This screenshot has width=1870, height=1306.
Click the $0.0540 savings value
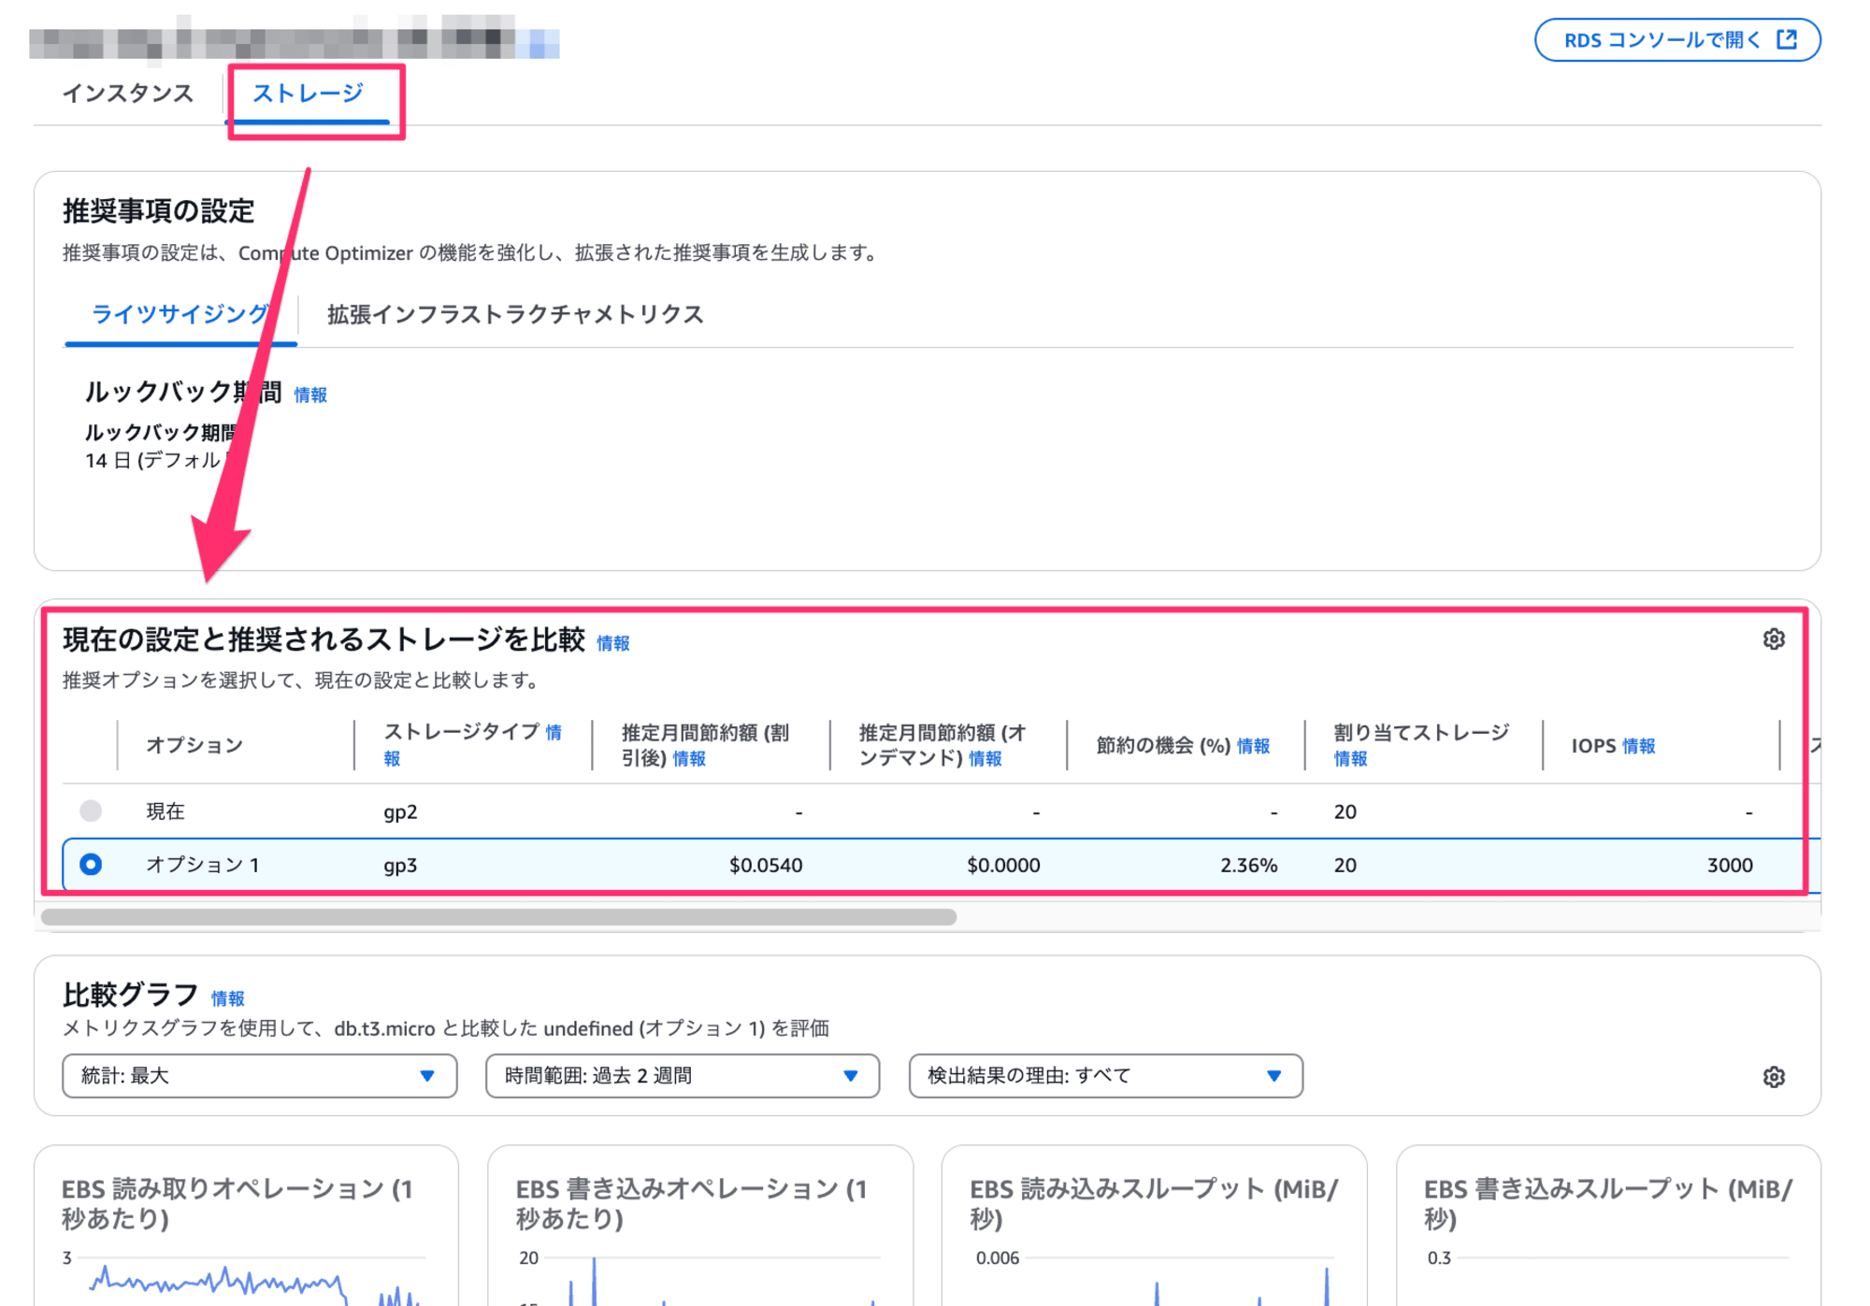pyautogui.click(x=766, y=866)
